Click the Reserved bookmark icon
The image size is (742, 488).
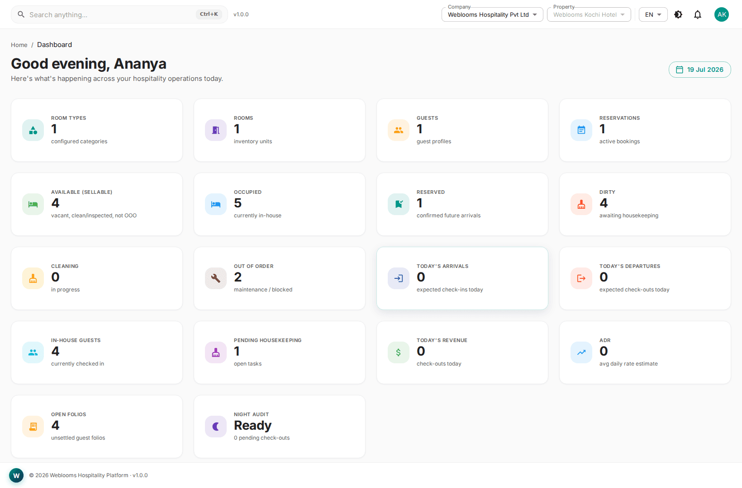click(399, 204)
